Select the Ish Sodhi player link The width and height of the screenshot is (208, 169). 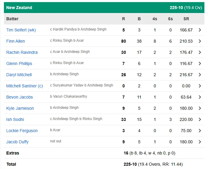(x=15, y=119)
